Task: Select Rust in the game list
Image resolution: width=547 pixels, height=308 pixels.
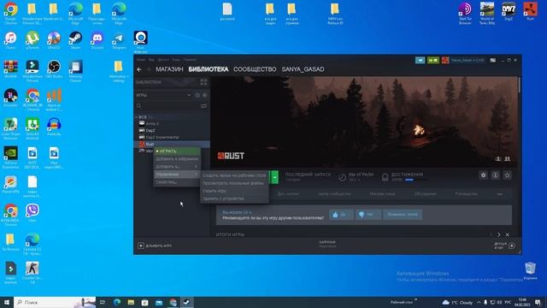Action: pos(150,145)
